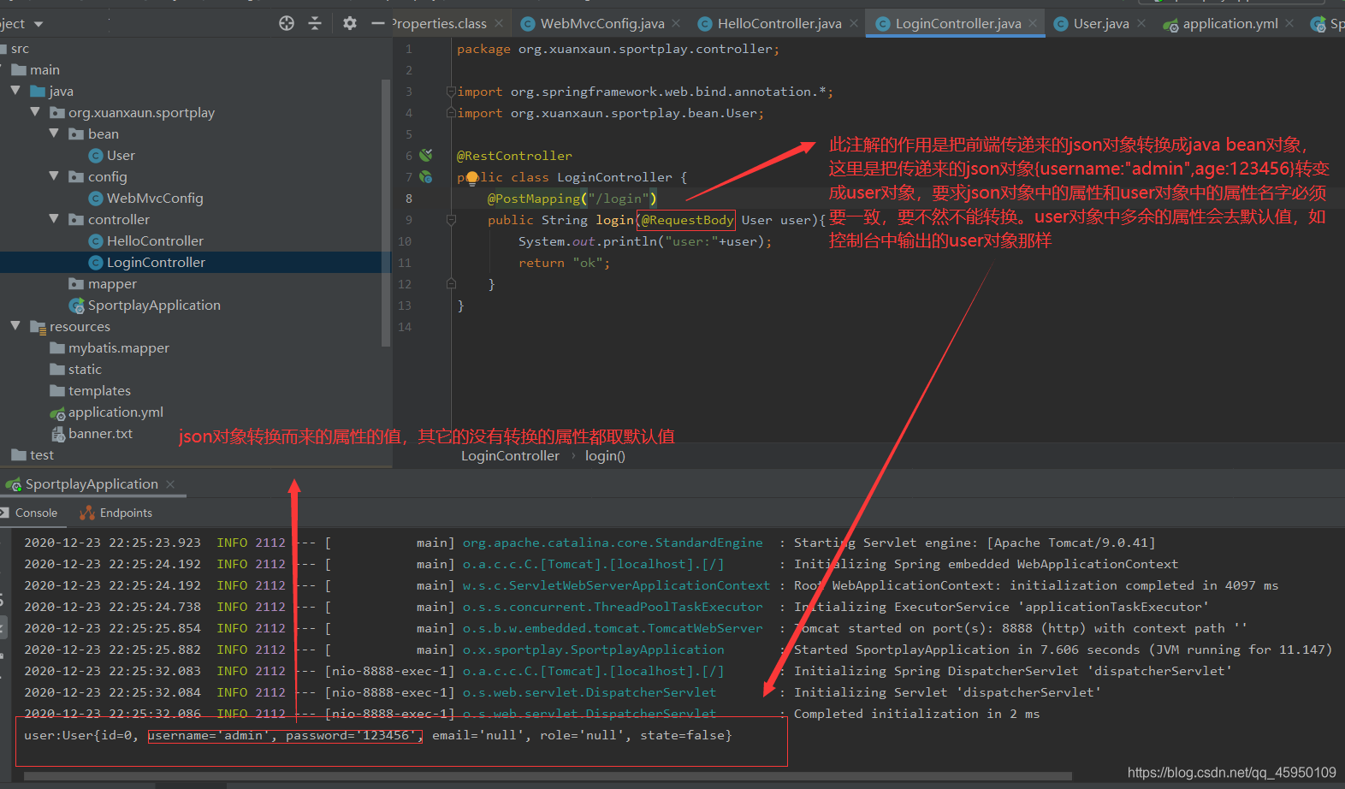
Task: Collapse the config package
Action: pyautogui.click(x=54, y=175)
